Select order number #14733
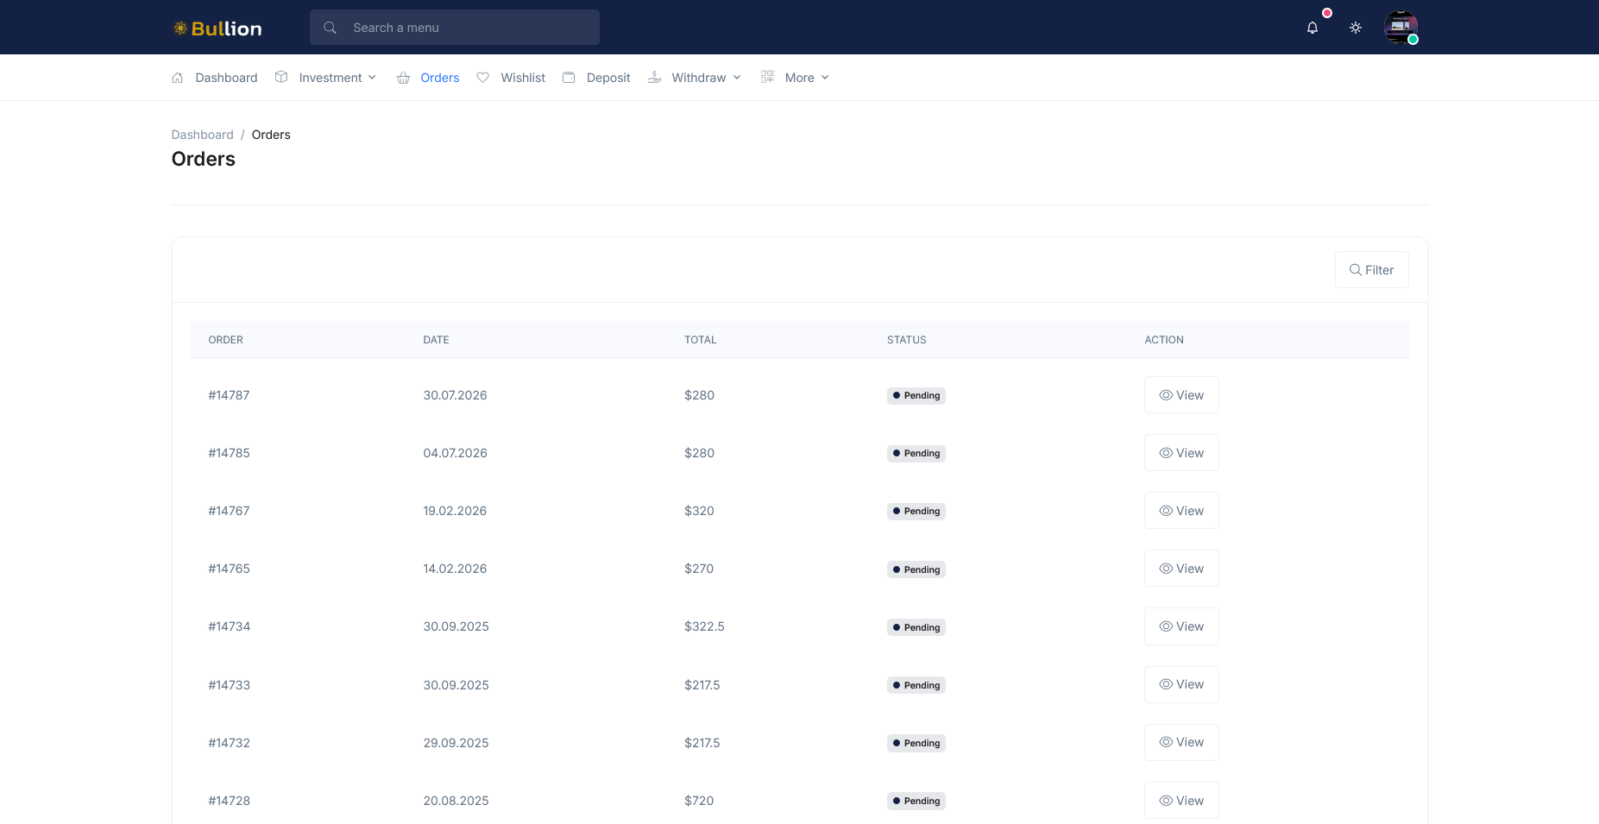The width and height of the screenshot is (1599, 824). click(x=229, y=685)
